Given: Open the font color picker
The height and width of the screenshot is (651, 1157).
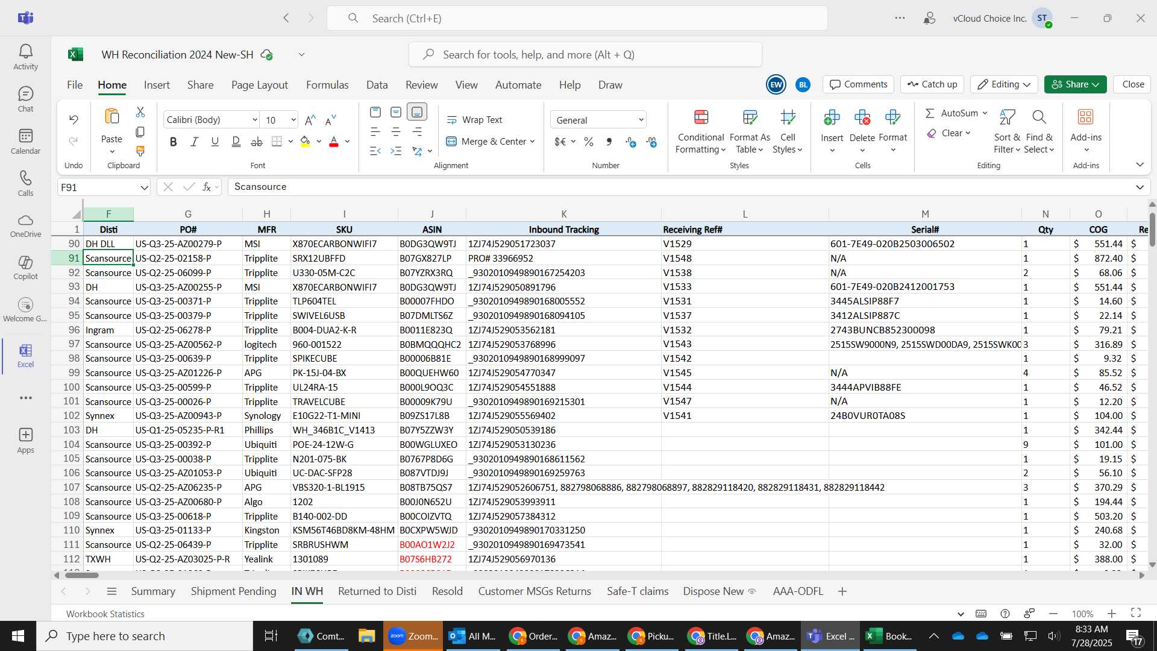Looking at the screenshot, I should [348, 142].
